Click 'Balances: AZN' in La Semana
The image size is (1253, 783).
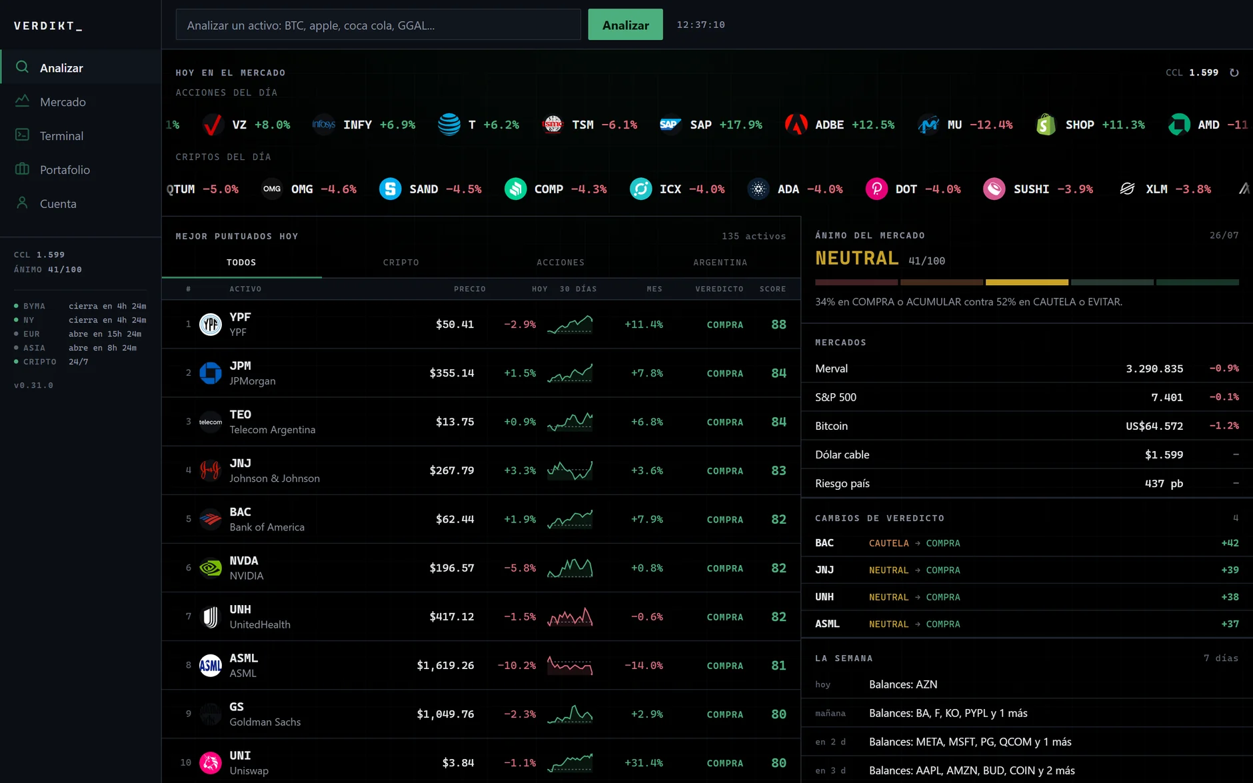click(x=903, y=684)
